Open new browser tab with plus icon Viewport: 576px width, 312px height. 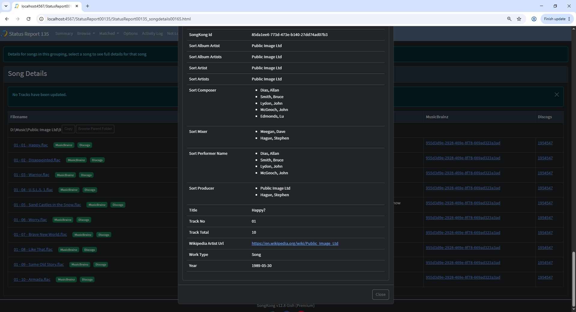[88, 6]
